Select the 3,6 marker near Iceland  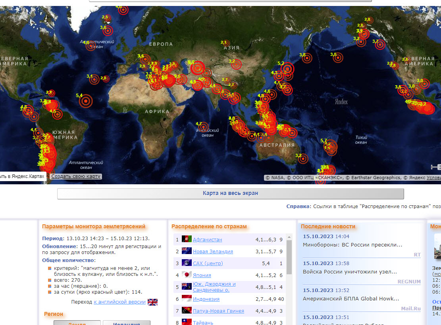[x=108, y=31]
